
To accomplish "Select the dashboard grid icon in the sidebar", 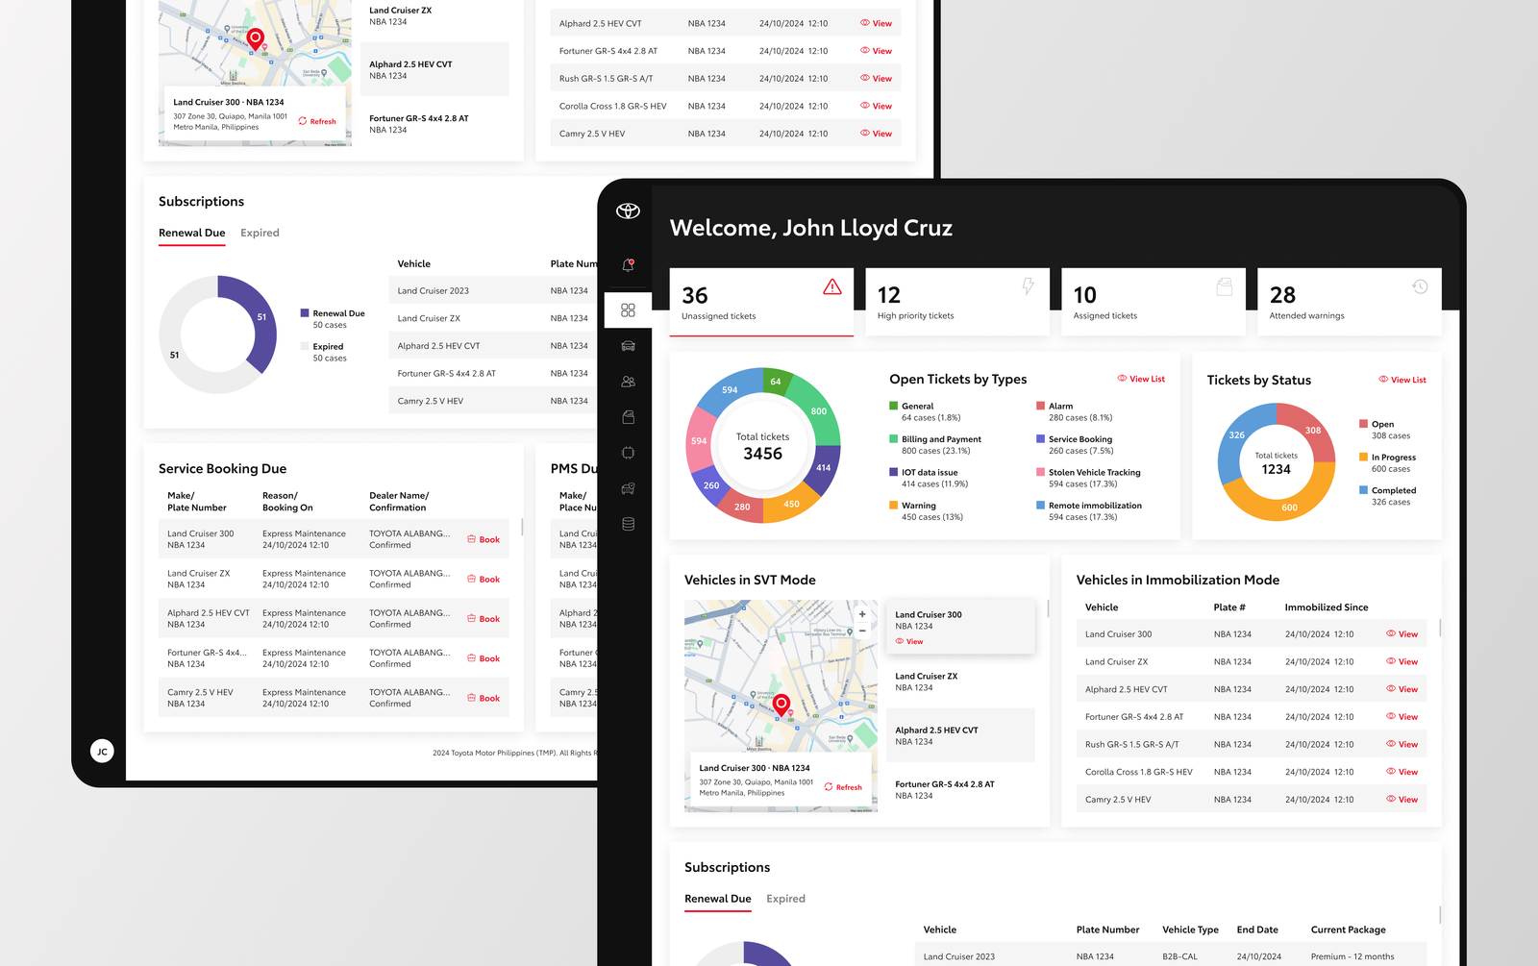I will (x=628, y=310).
